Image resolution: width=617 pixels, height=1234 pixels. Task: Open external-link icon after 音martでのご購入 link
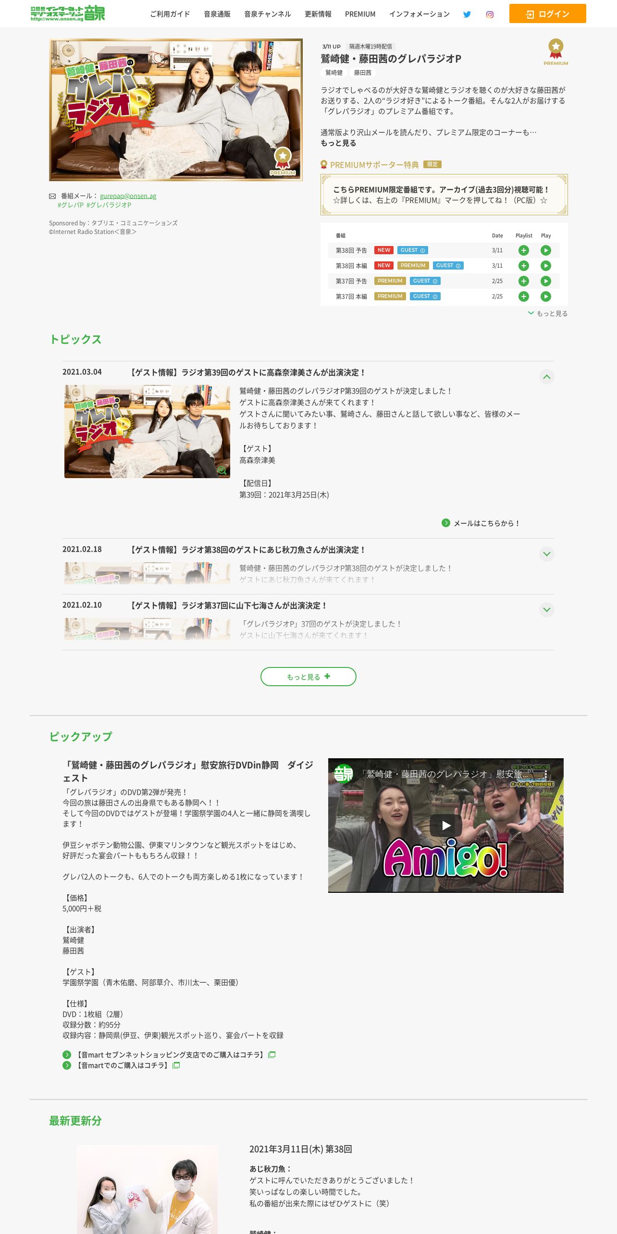pyautogui.click(x=176, y=1065)
